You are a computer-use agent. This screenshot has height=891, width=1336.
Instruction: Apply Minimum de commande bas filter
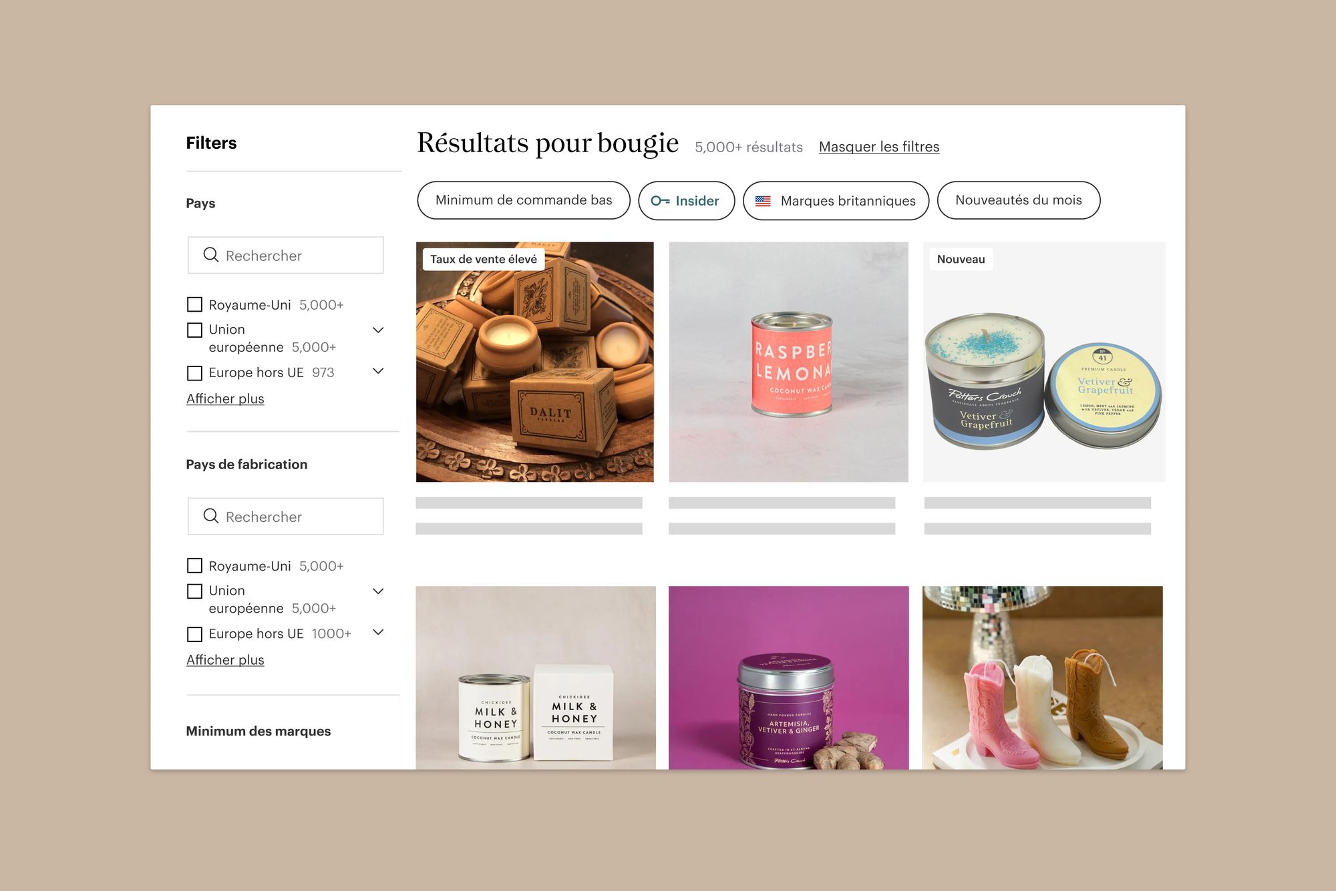(524, 200)
